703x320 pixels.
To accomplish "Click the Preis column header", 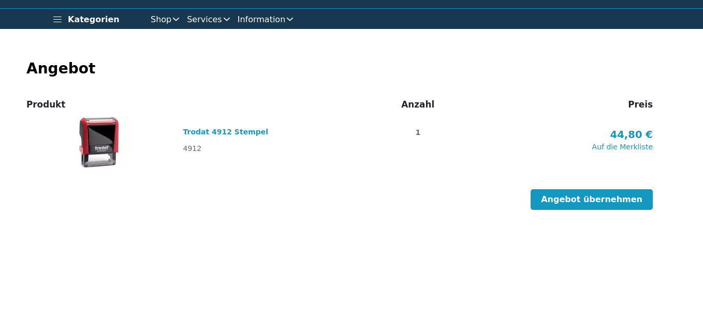I will pos(640,104).
